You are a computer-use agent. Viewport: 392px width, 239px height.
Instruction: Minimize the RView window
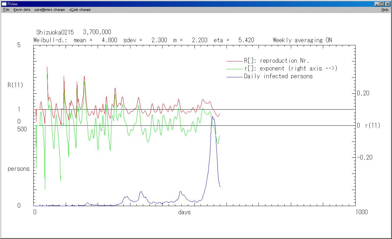[377, 4]
